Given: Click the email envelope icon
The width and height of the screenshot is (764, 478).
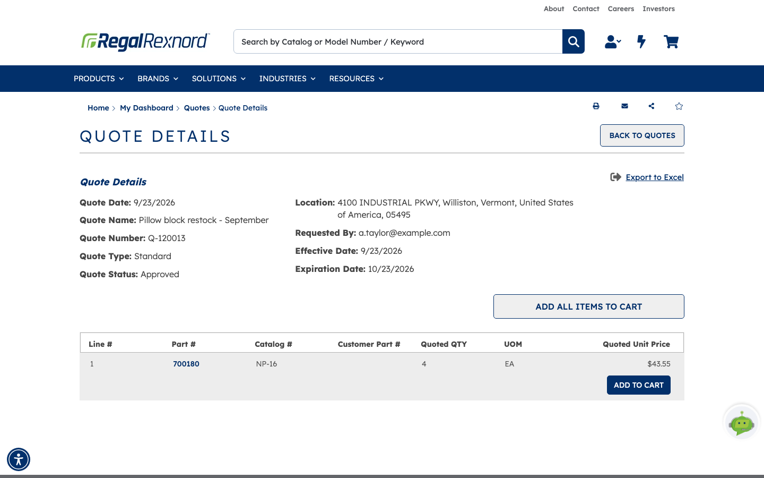Looking at the screenshot, I should coord(624,106).
